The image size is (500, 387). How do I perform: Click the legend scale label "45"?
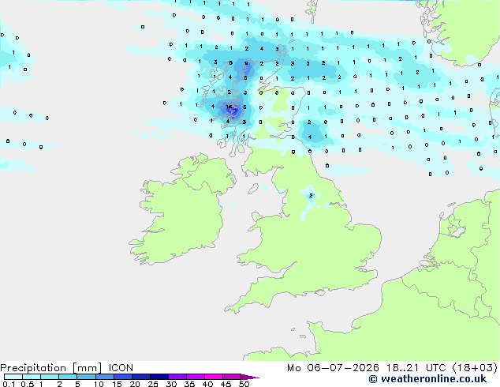point(226,384)
